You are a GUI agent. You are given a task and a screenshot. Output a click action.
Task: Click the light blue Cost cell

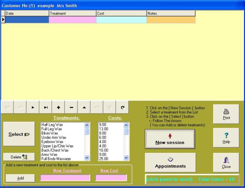[x=122, y=20]
